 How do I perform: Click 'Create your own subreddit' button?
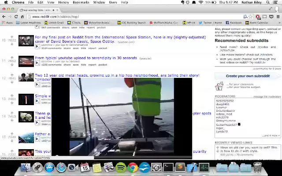click(248, 76)
